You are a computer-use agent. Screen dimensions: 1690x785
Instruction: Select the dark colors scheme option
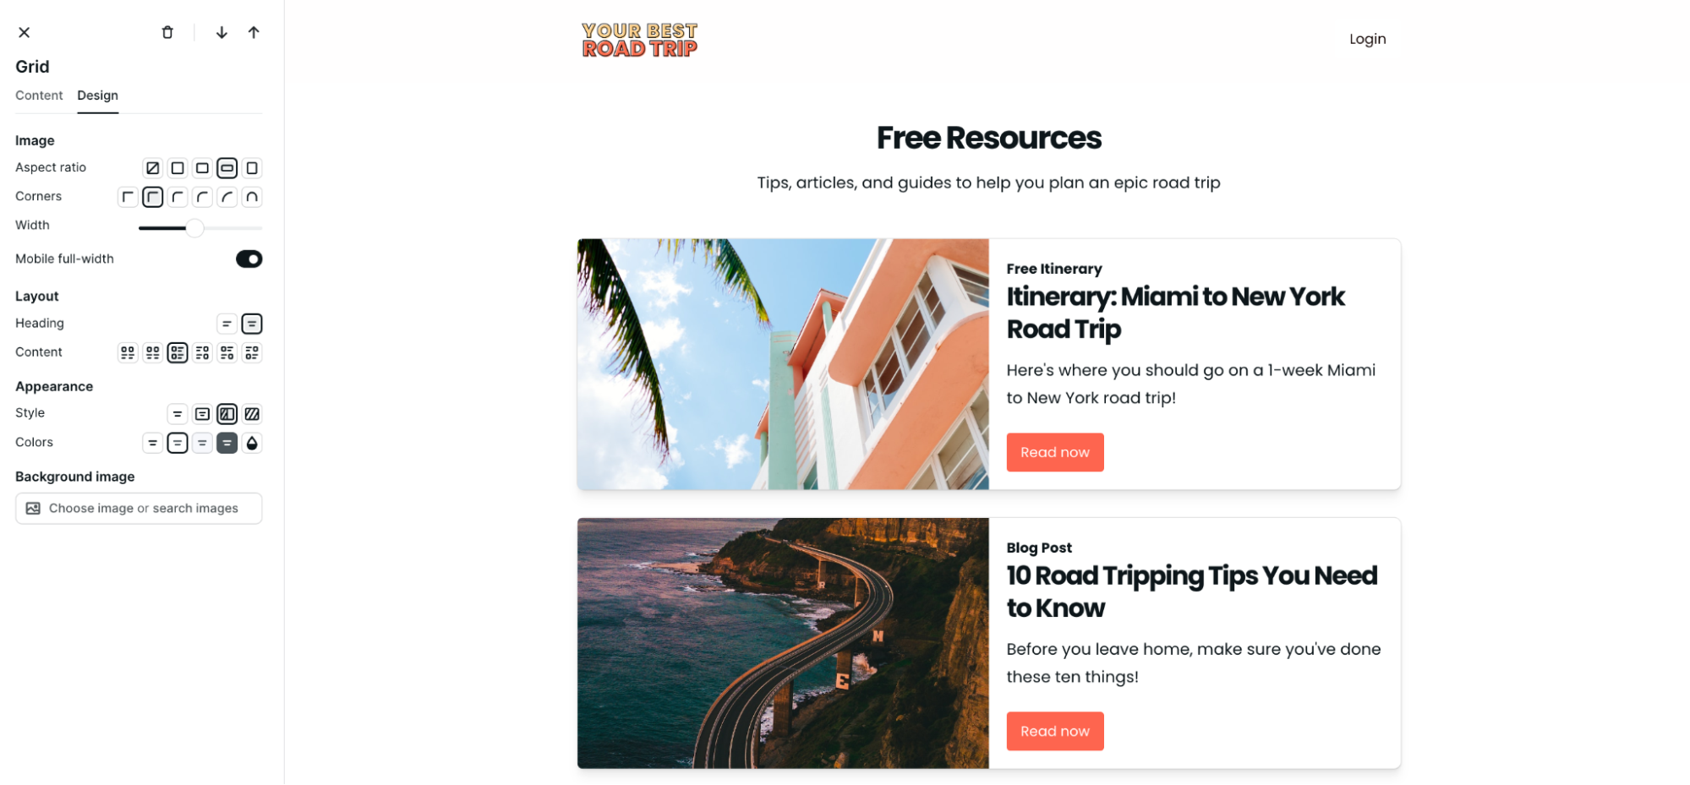pos(227,443)
